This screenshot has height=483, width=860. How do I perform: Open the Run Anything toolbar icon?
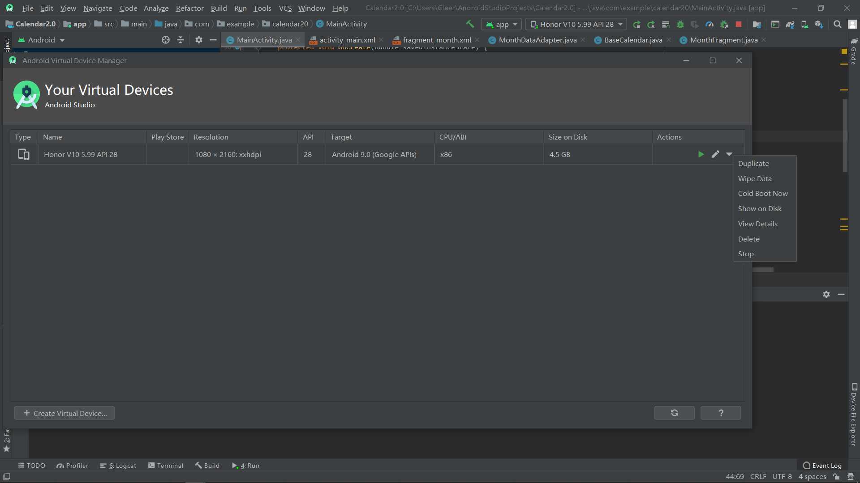pyautogui.click(x=775, y=24)
